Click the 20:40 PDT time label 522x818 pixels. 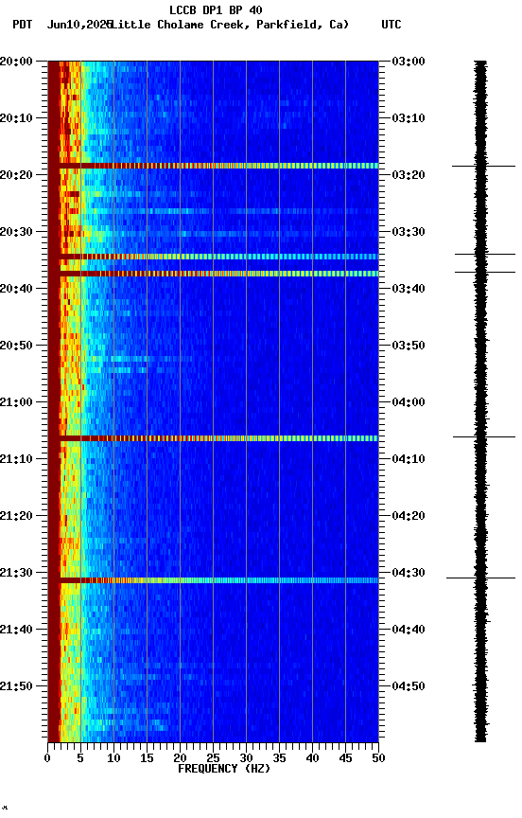16,289
